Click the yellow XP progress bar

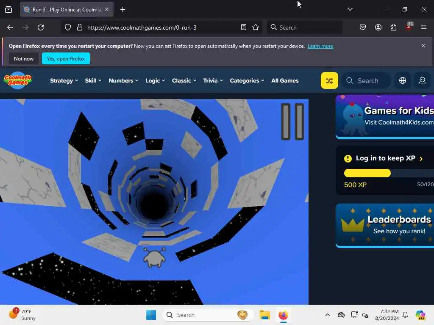367,173
